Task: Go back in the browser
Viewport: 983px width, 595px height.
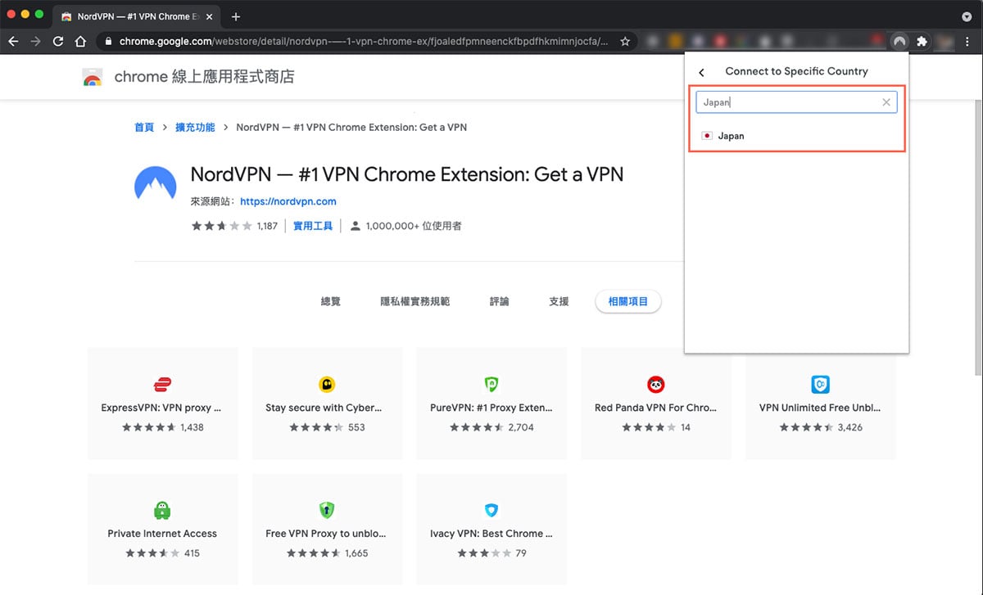Action: point(13,41)
